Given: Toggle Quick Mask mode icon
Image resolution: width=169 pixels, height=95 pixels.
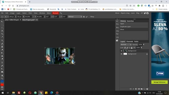Looking at the screenshot, I should tap(2, 87).
